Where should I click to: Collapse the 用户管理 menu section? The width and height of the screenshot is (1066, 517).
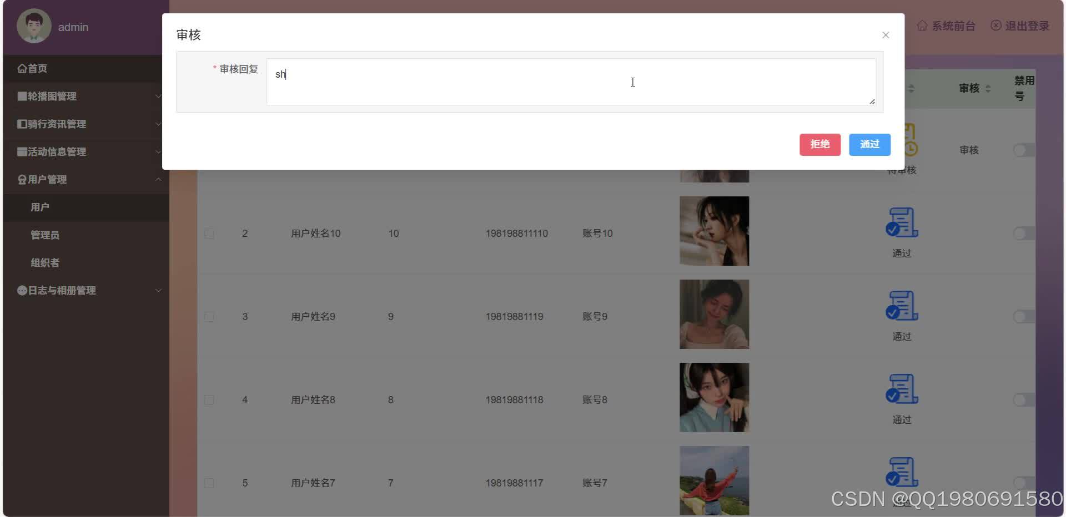pyautogui.click(x=159, y=179)
